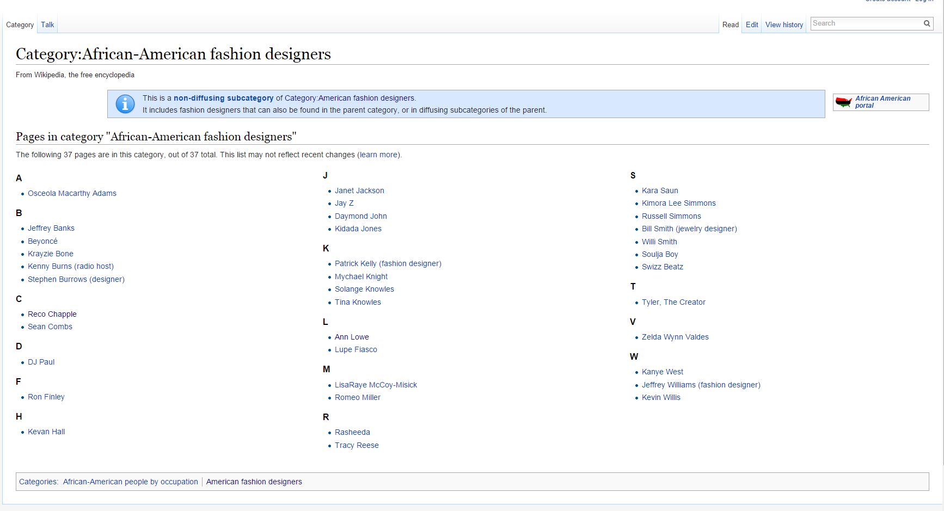Open the Rasheeda page

[x=352, y=432]
